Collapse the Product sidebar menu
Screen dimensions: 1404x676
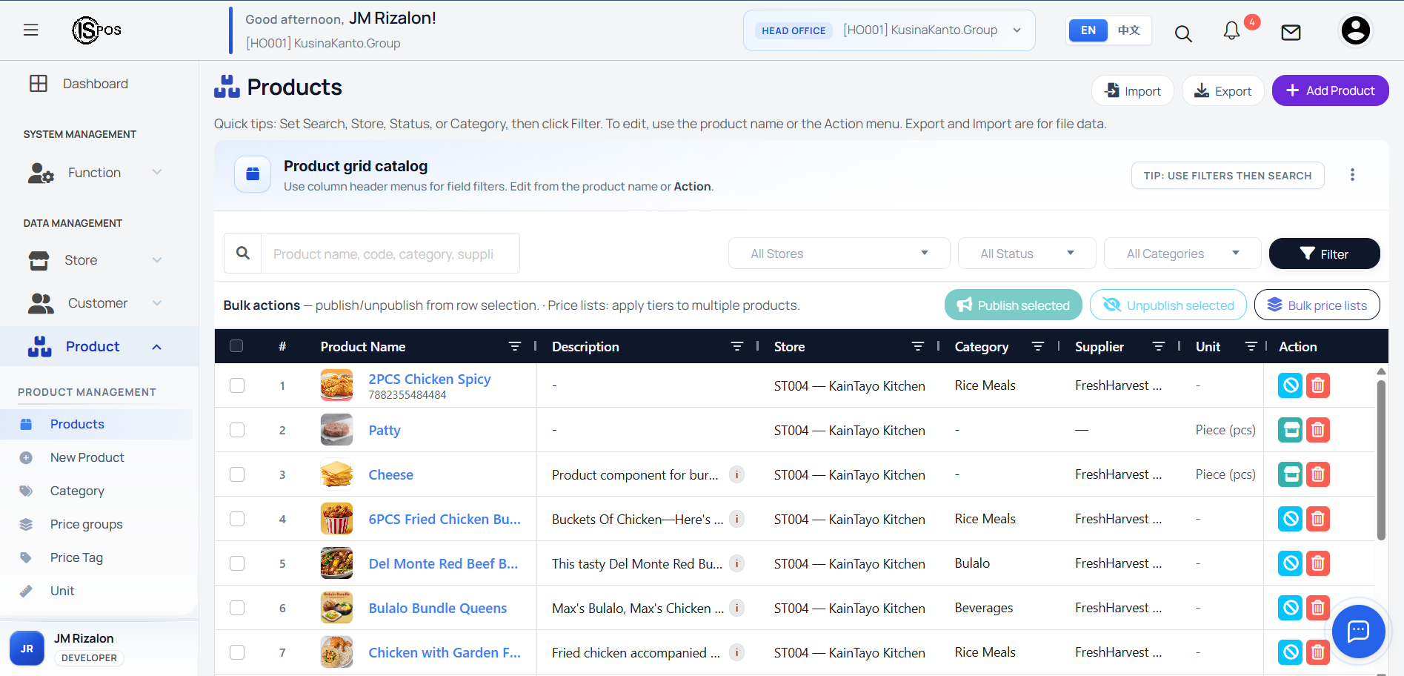(99, 346)
